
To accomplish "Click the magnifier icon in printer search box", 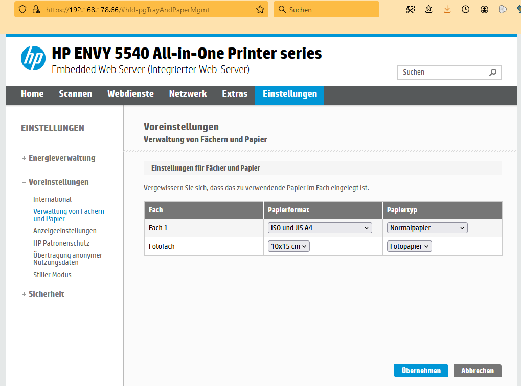I will point(493,73).
